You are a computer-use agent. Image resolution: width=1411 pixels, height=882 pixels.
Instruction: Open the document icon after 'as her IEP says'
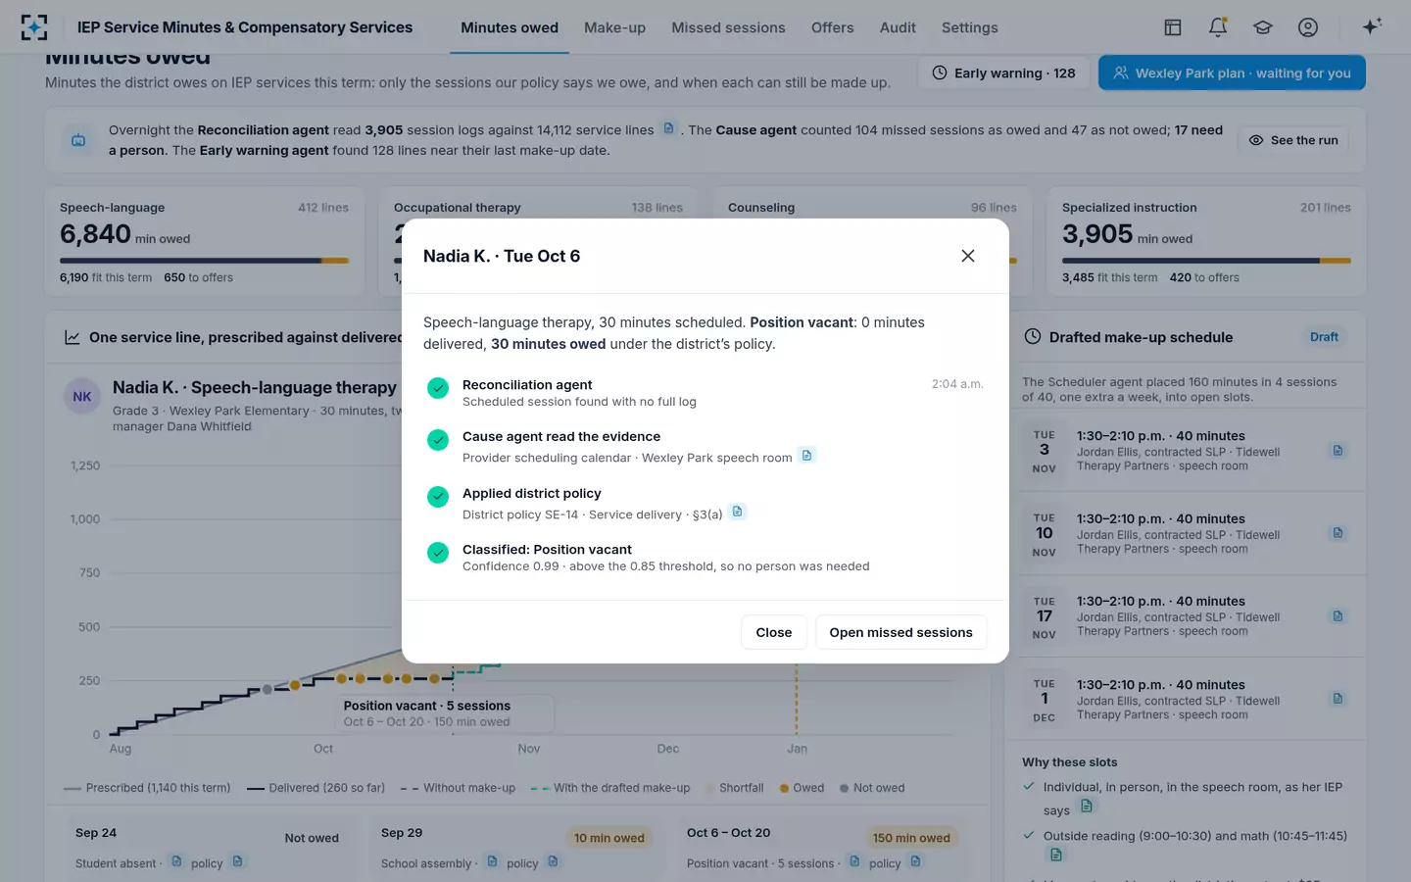coord(1086,807)
